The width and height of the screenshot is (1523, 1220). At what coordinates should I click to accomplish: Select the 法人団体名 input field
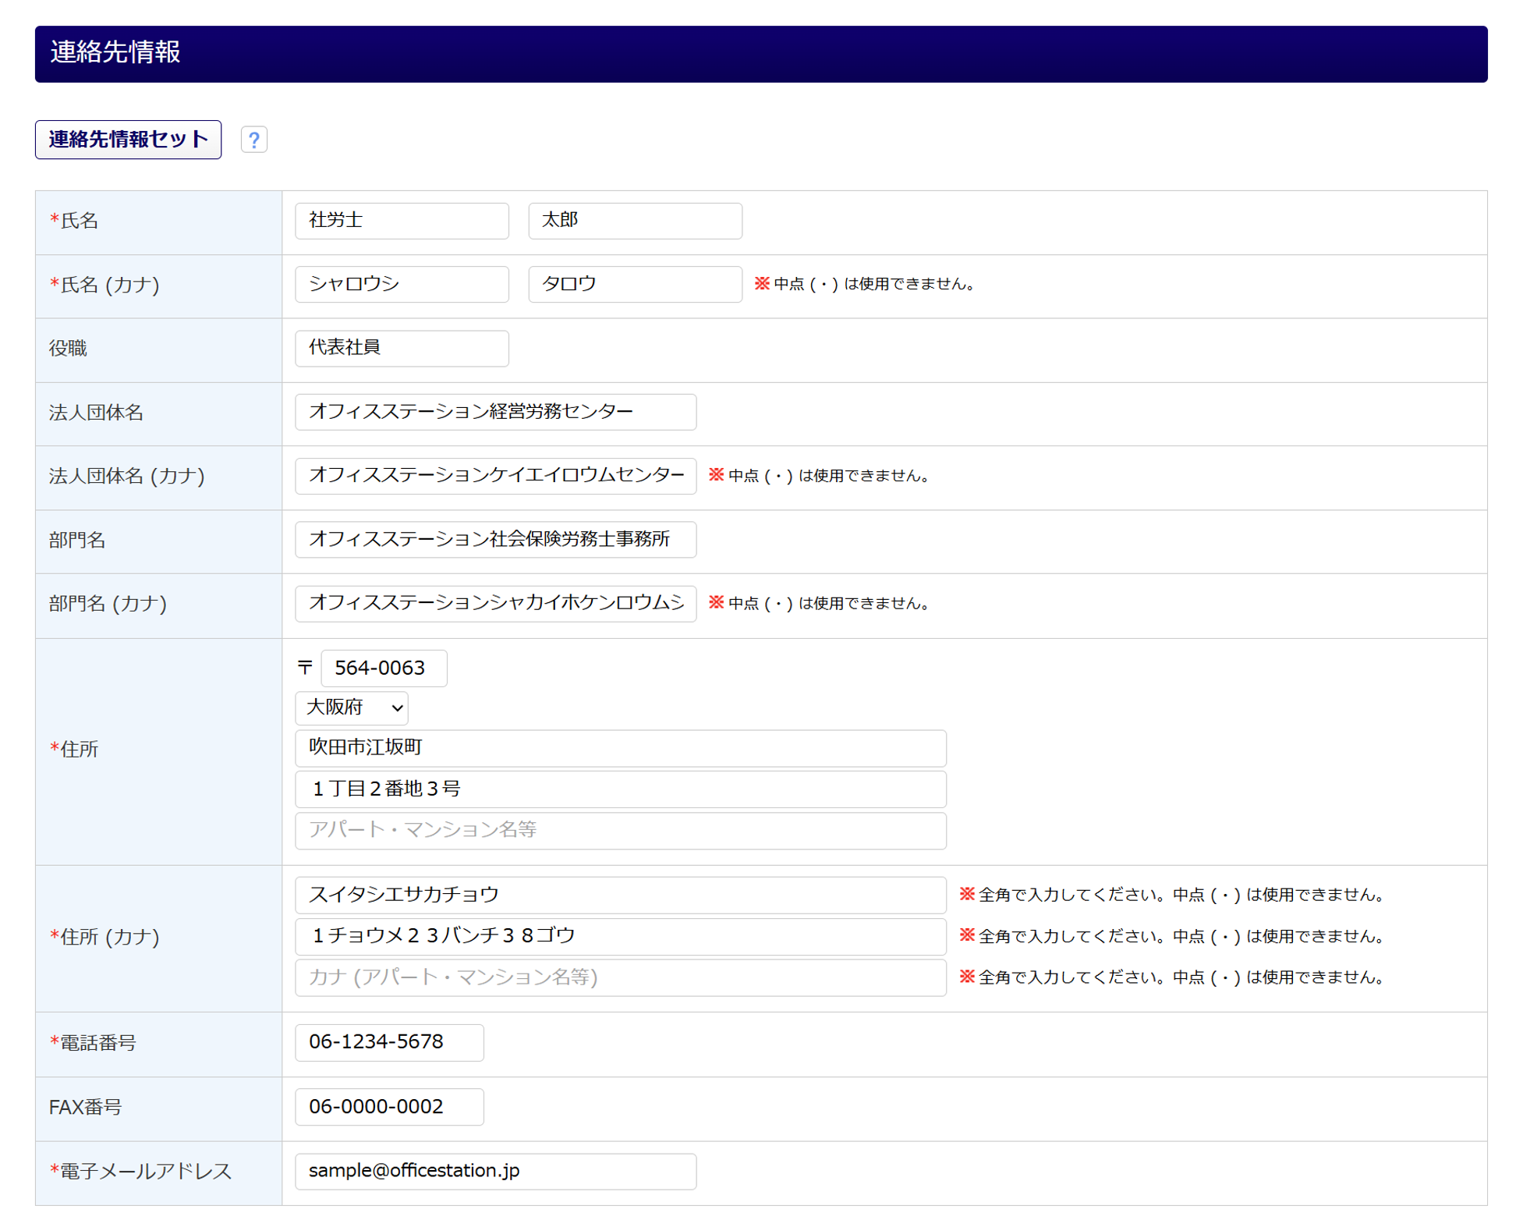[x=495, y=412]
